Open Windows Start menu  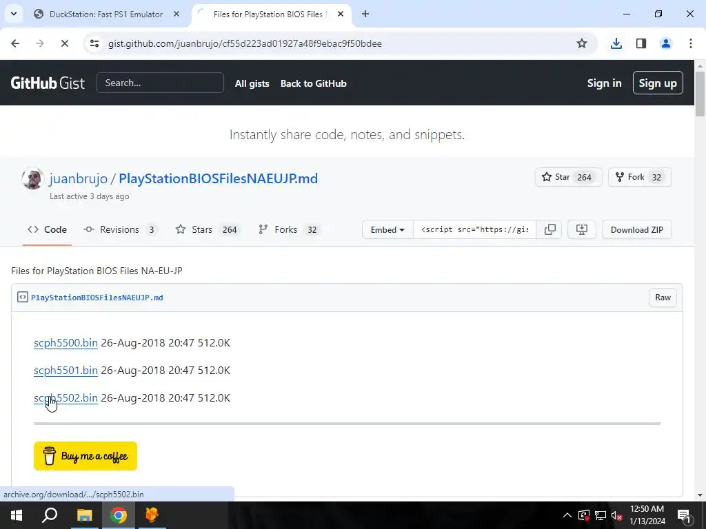click(17, 515)
